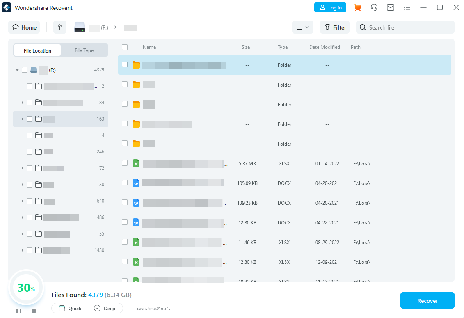
Task: Go up one folder level arrow
Action: tap(60, 27)
